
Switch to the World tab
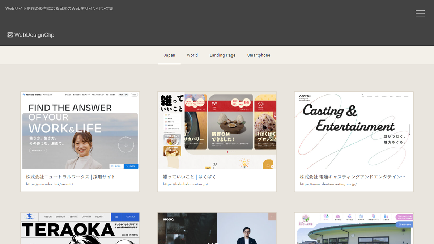(x=192, y=55)
